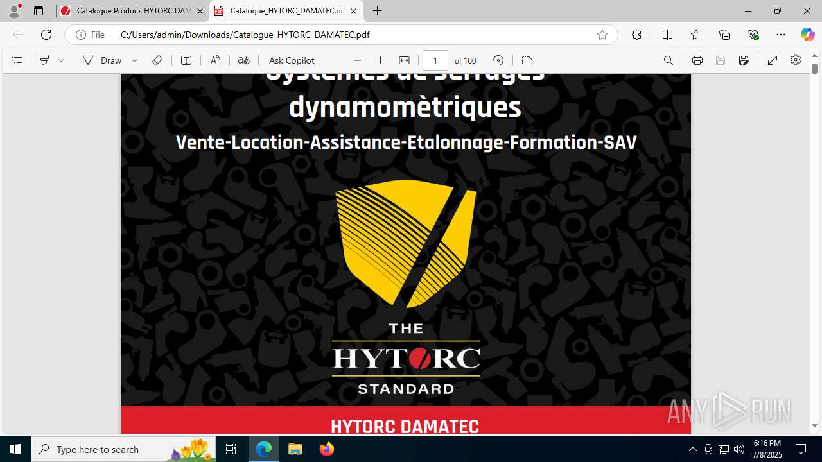Add a text box to the PDF
822x462 pixels.
click(x=186, y=60)
